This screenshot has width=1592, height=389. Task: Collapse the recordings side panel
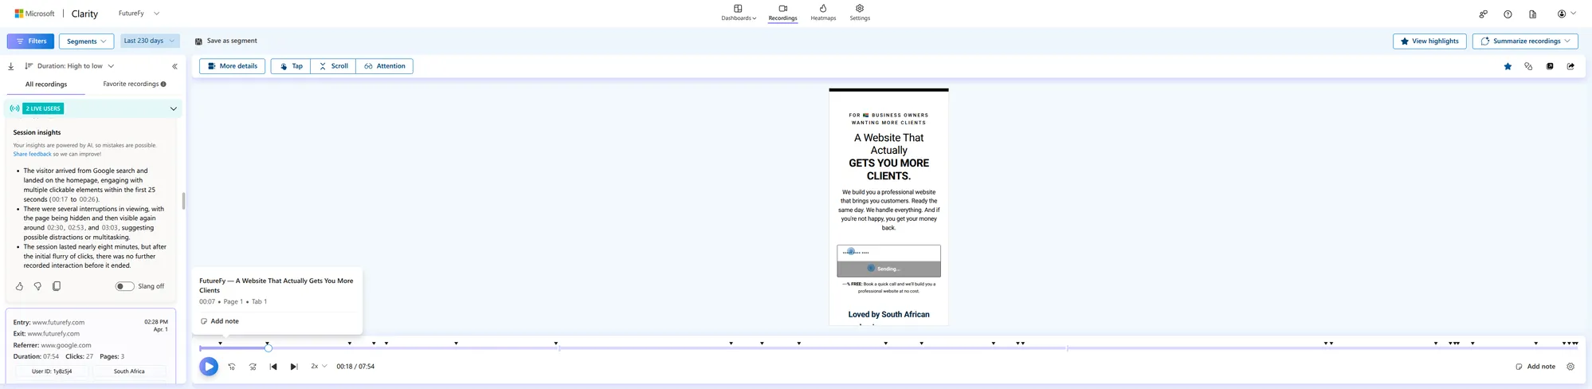174,66
